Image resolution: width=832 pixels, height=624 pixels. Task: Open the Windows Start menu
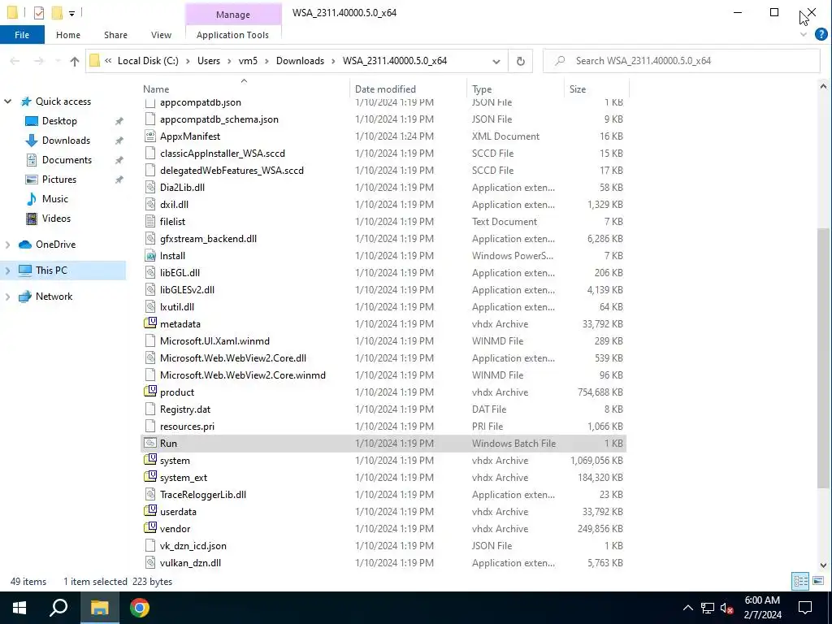coord(19,608)
